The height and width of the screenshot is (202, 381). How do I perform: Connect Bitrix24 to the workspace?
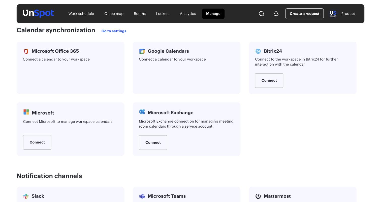(269, 80)
